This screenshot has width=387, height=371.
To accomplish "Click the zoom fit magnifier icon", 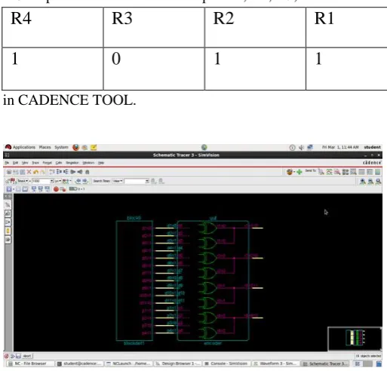I will pyautogui.click(x=378, y=181).
